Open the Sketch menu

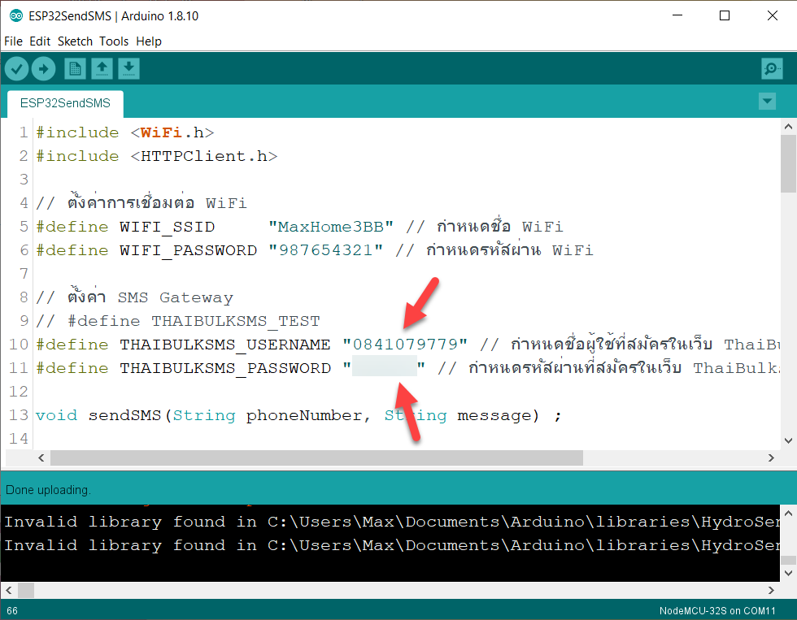(x=75, y=41)
